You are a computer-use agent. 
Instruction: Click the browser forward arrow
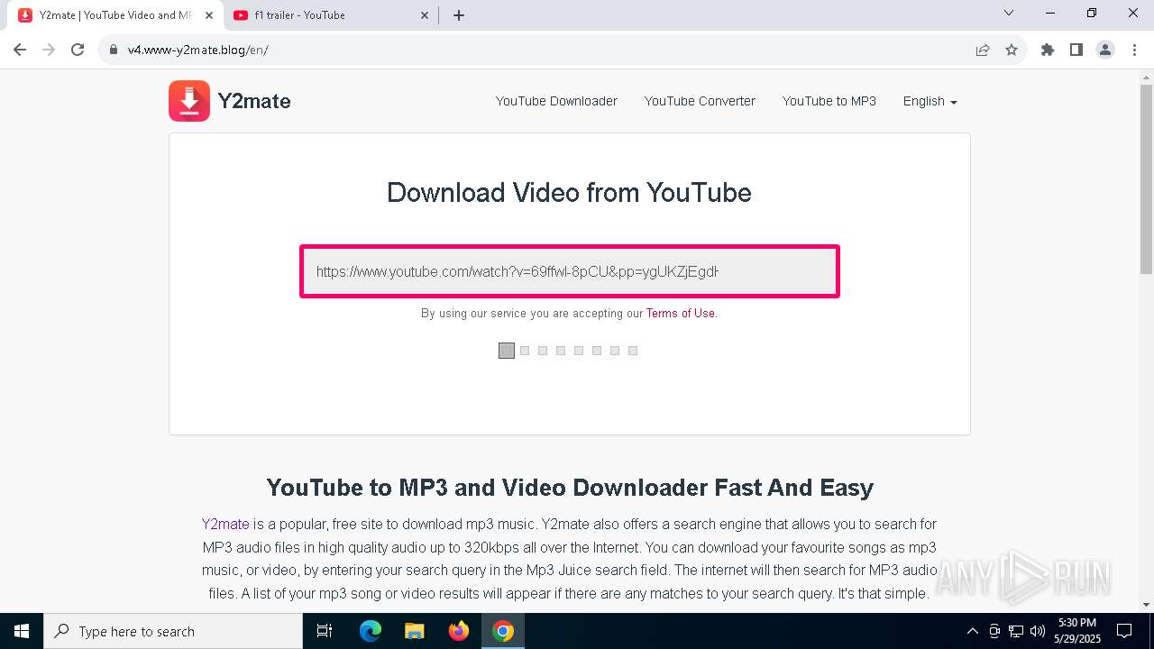click(49, 50)
